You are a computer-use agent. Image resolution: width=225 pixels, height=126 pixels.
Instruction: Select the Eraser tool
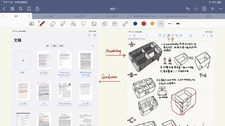tap(52, 24)
